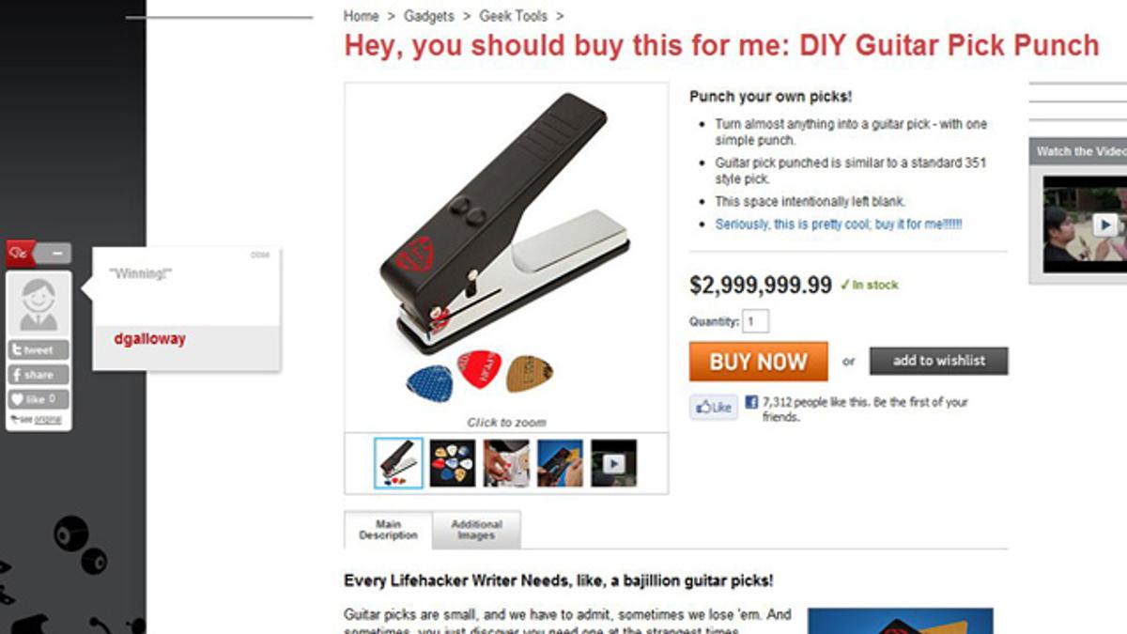Screen dimensions: 1127x634
Task: Click the Quantity input field
Action: coord(756,321)
